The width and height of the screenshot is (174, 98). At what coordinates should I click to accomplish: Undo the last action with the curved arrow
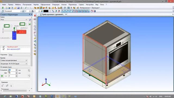pyautogui.click(x=26, y=8)
